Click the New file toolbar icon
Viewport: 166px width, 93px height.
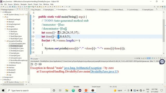(2, 7)
